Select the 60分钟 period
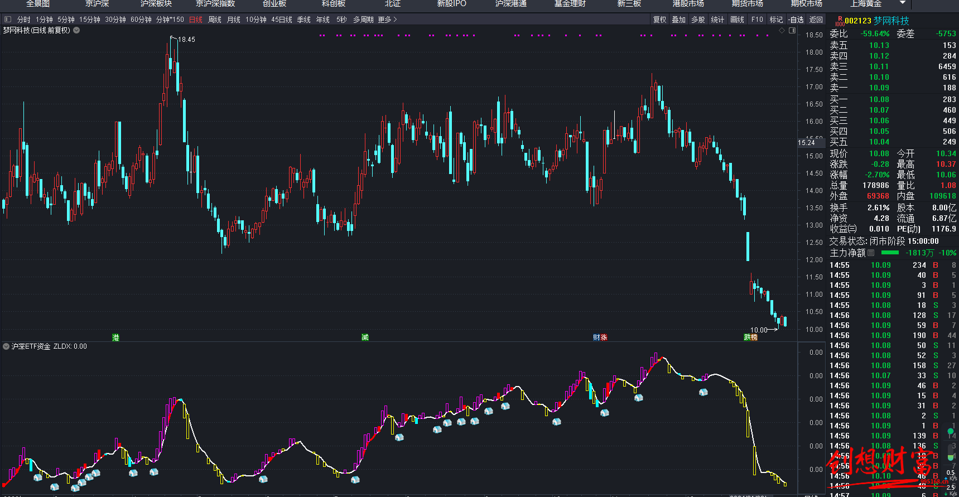The image size is (959, 497). 141,20
